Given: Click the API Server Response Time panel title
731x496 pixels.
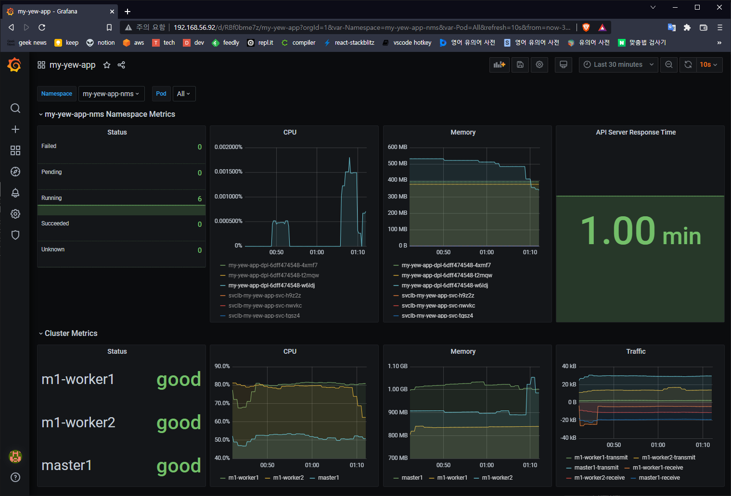Looking at the screenshot, I should click(635, 132).
